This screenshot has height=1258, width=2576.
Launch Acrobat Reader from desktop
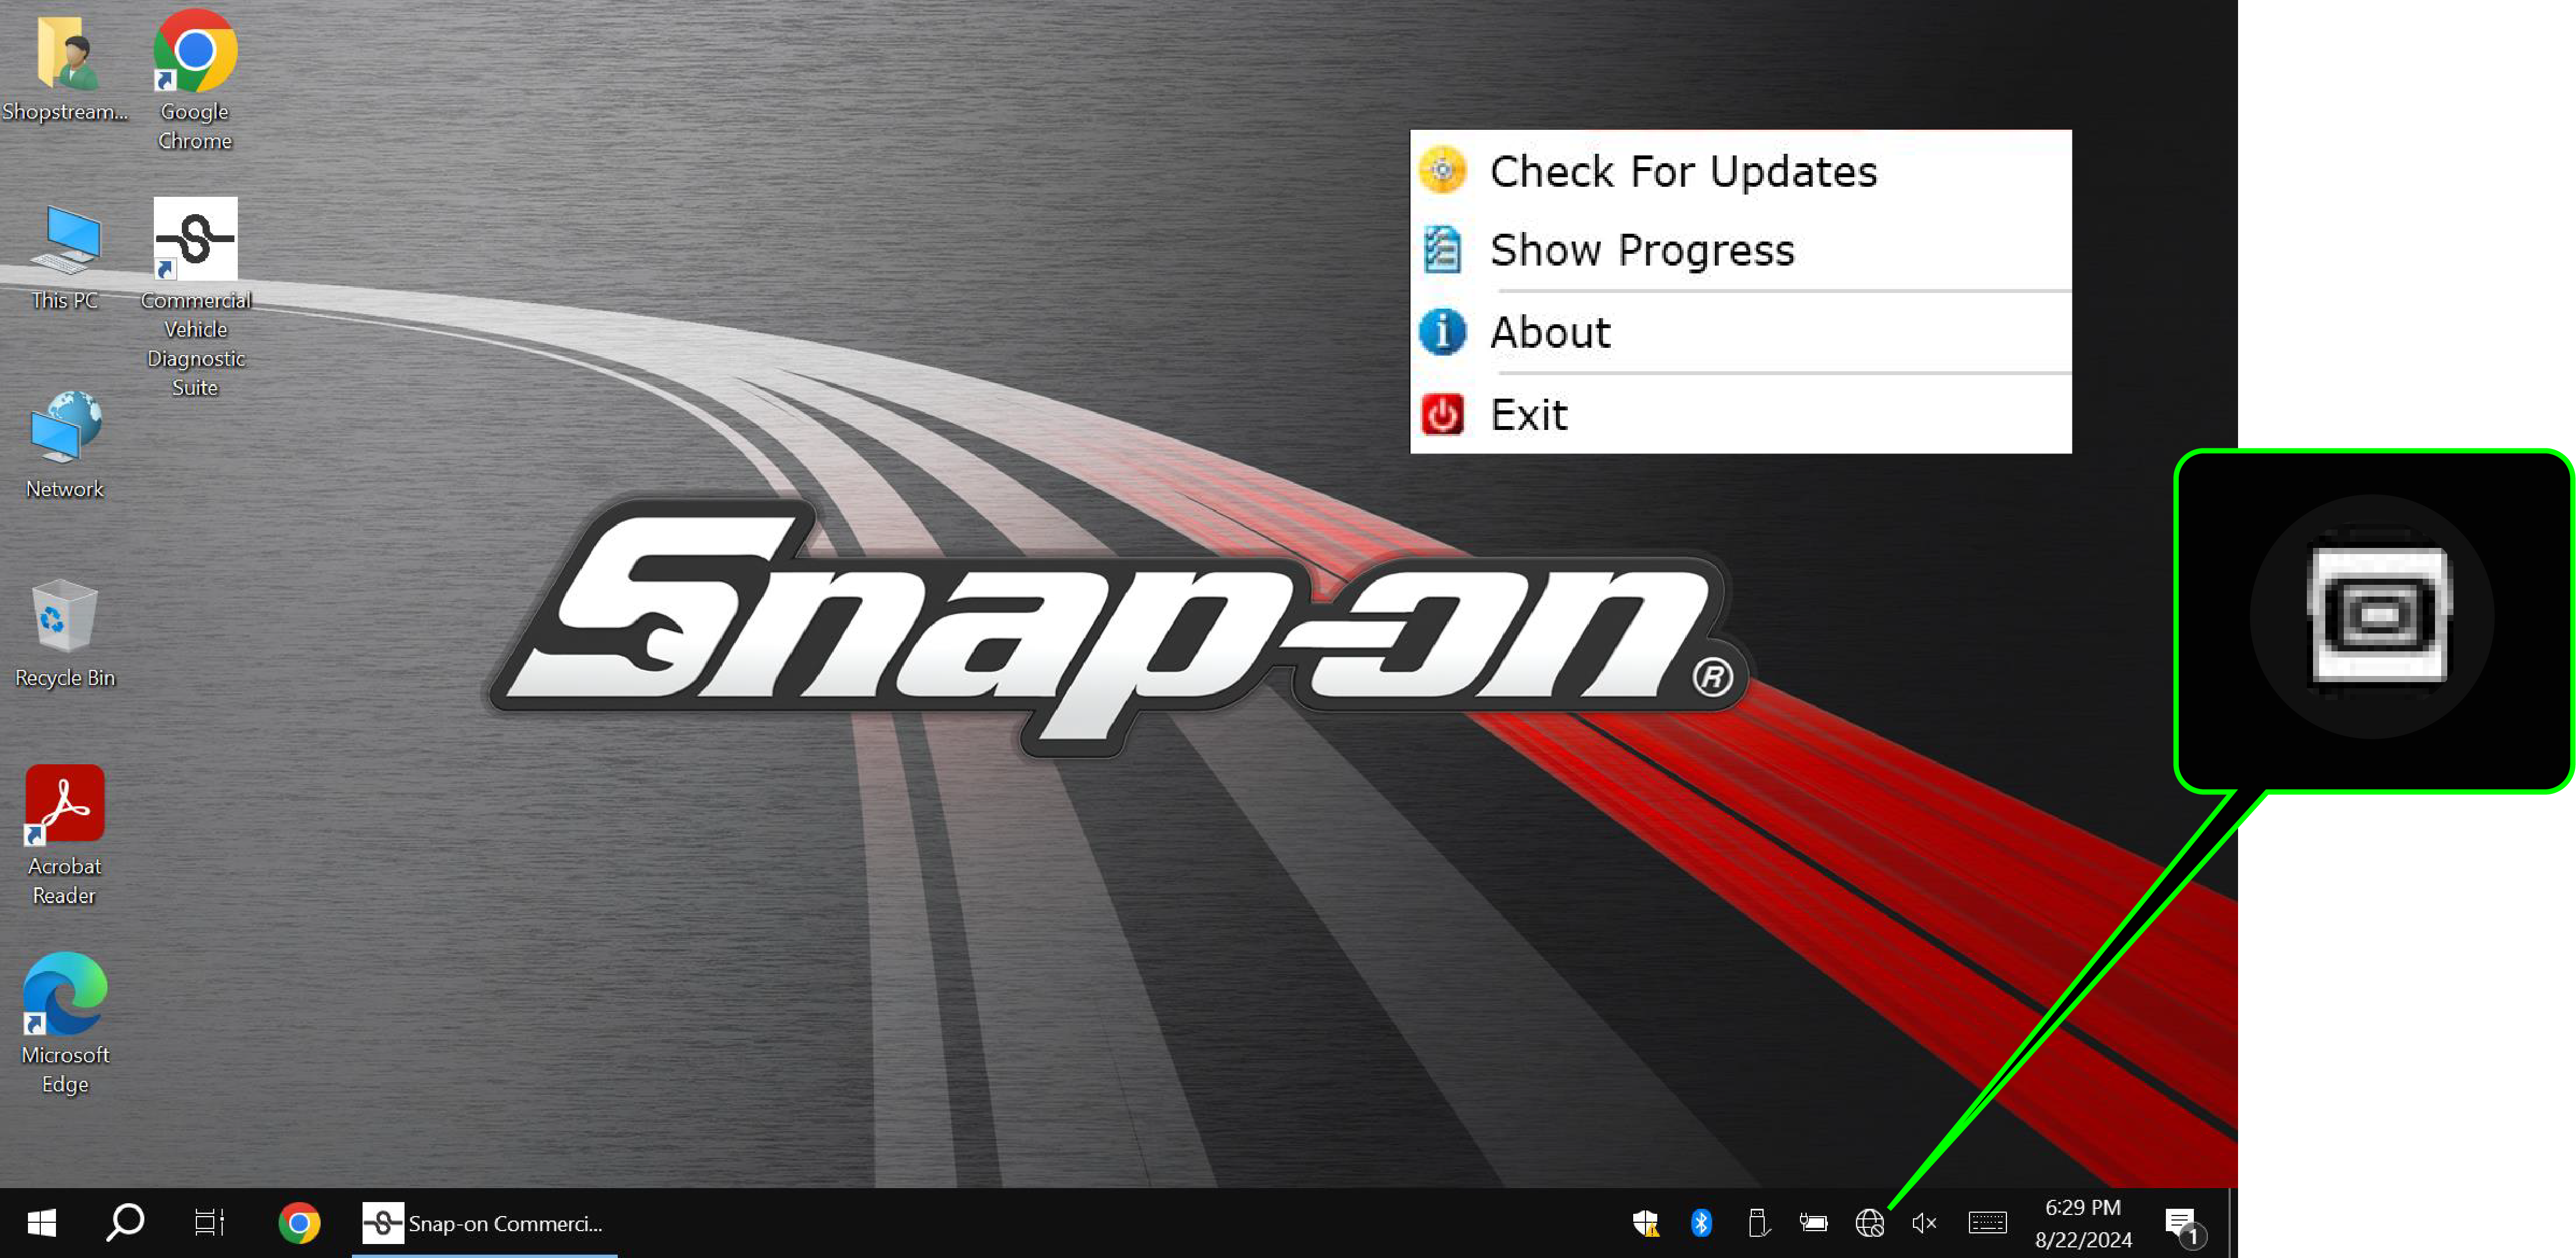(x=64, y=805)
